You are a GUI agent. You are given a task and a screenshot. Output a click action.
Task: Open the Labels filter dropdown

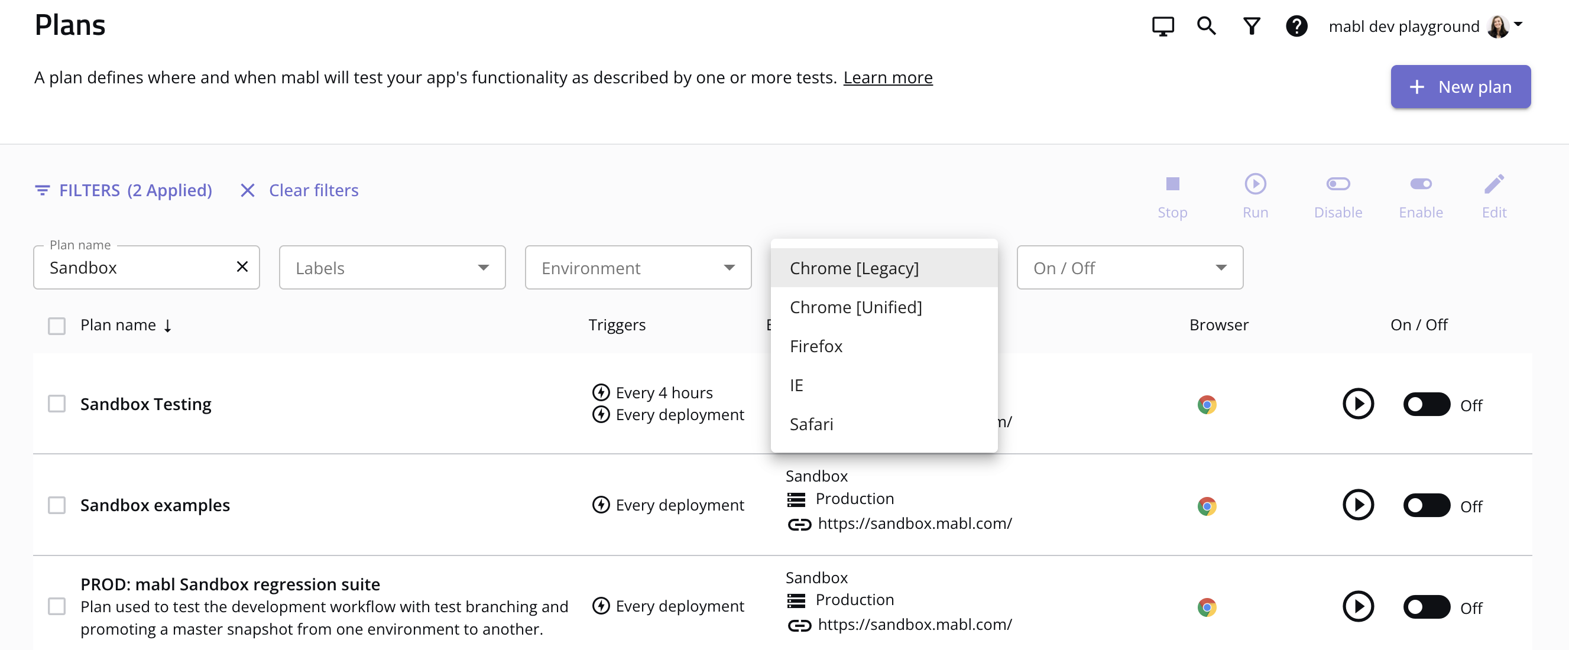tap(391, 268)
